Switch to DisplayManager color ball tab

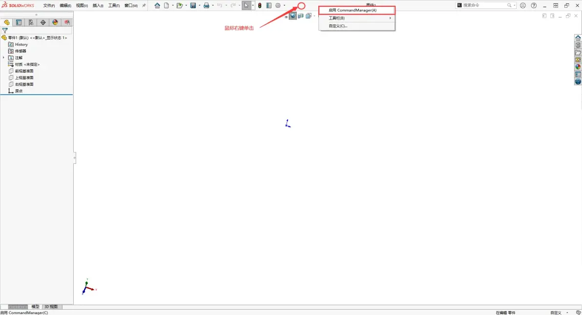pos(55,22)
